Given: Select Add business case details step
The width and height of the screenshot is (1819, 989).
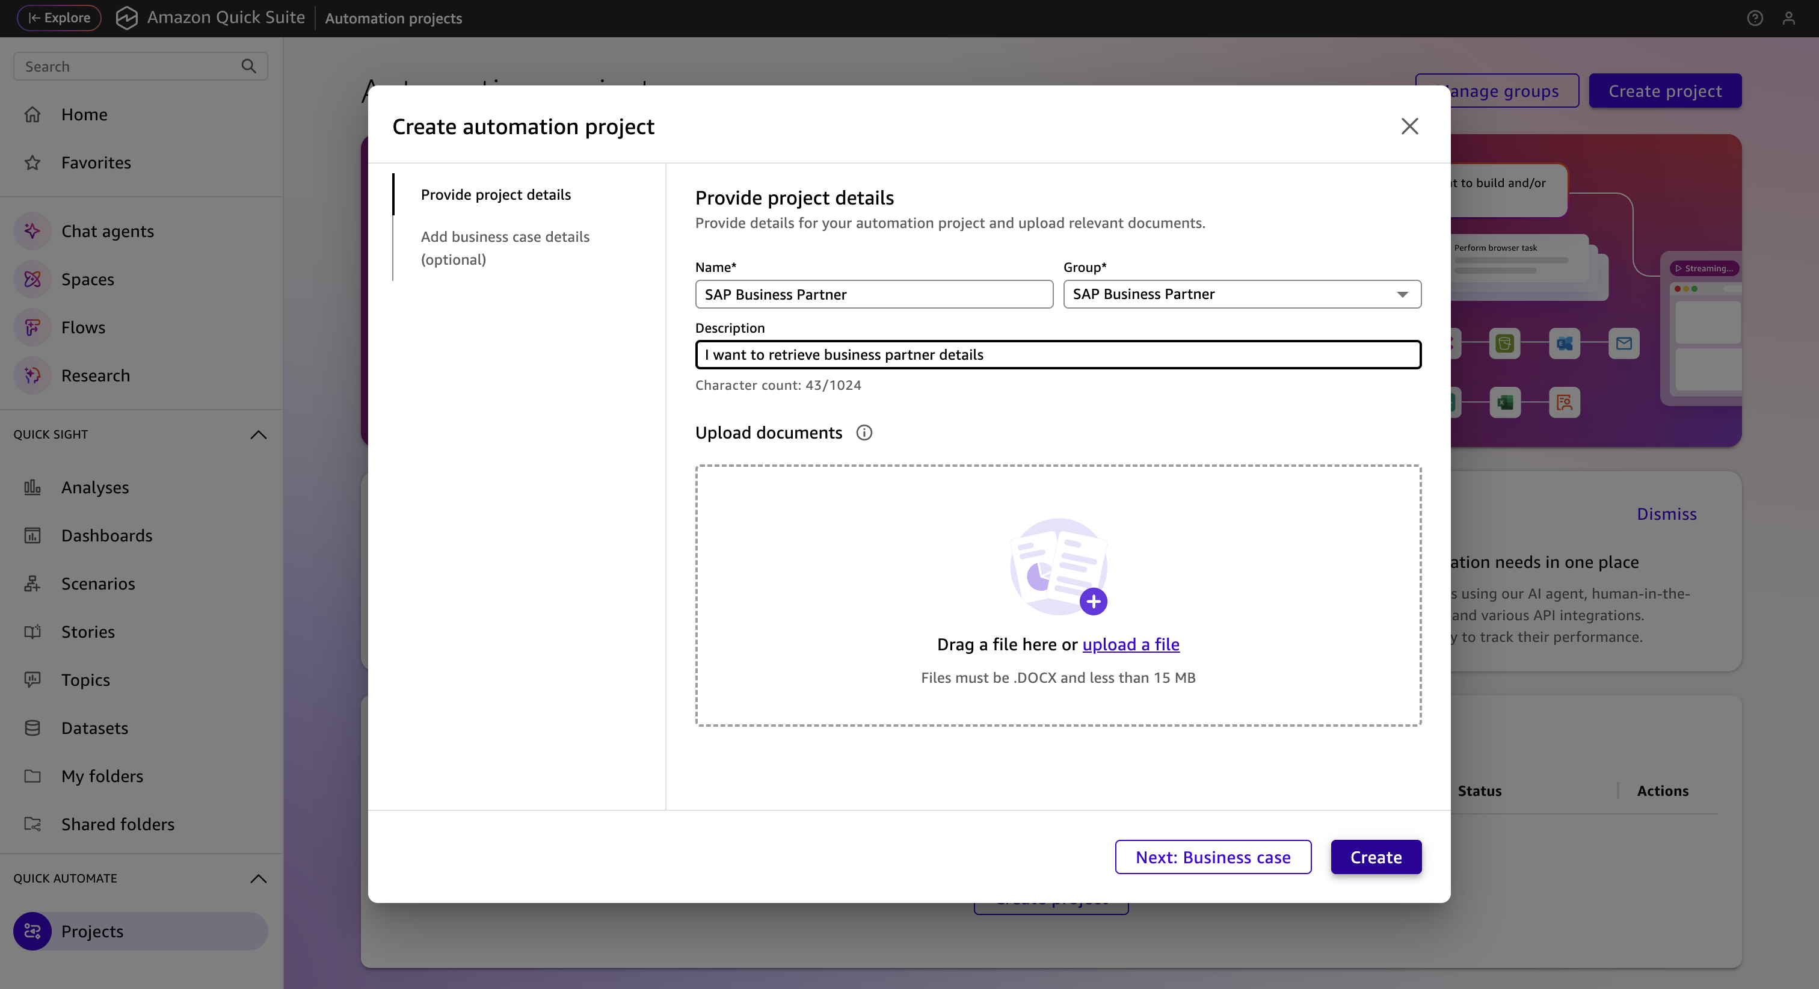Looking at the screenshot, I should pyautogui.click(x=505, y=248).
